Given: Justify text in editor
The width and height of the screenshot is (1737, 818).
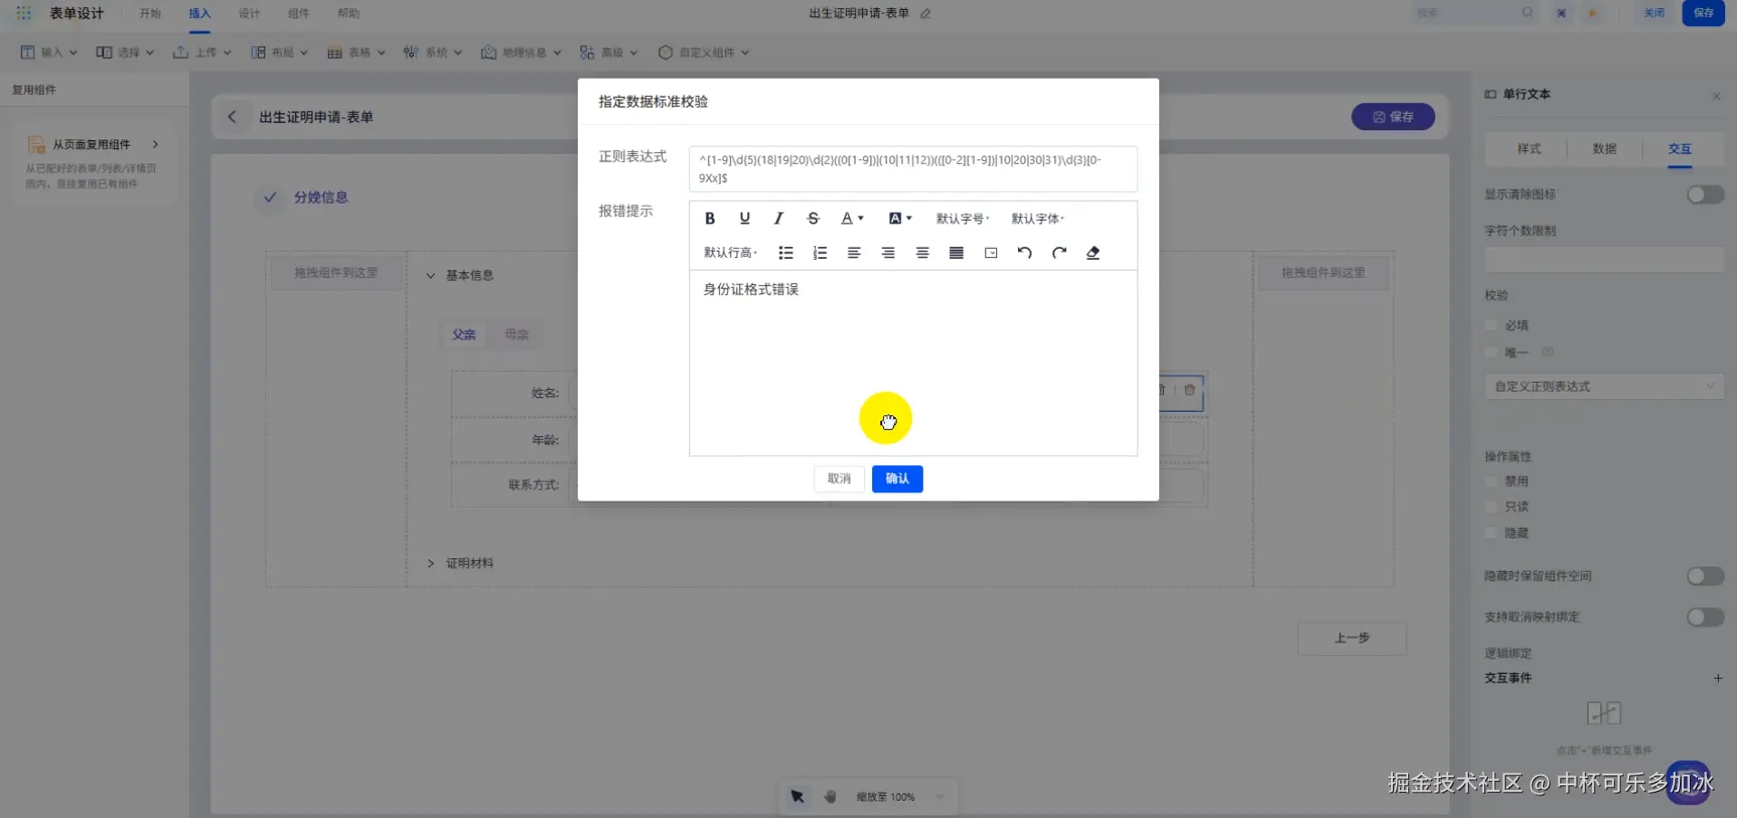Looking at the screenshot, I should click(x=955, y=252).
